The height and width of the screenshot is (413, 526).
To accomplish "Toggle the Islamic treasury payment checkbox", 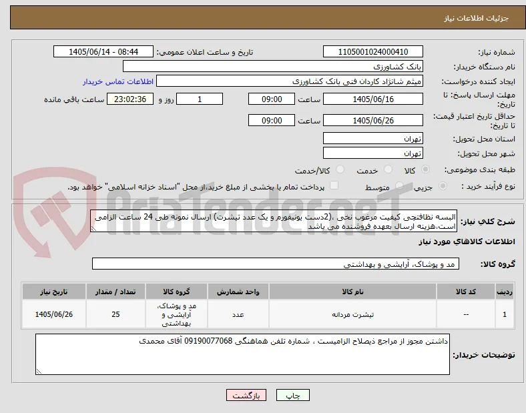I will point(334,185).
